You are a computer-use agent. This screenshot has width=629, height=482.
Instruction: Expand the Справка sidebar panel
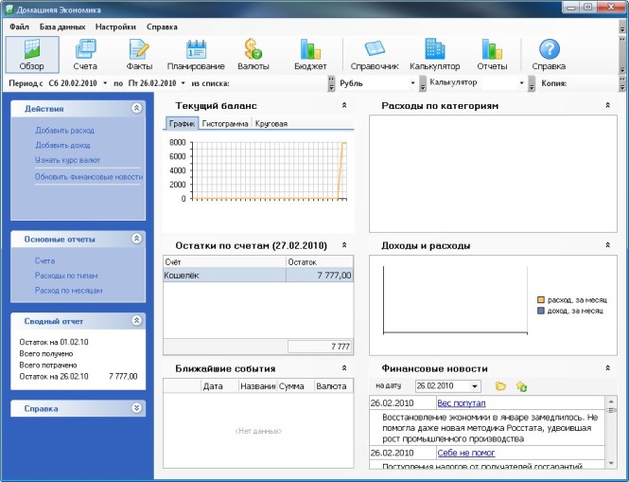click(137, 408)
